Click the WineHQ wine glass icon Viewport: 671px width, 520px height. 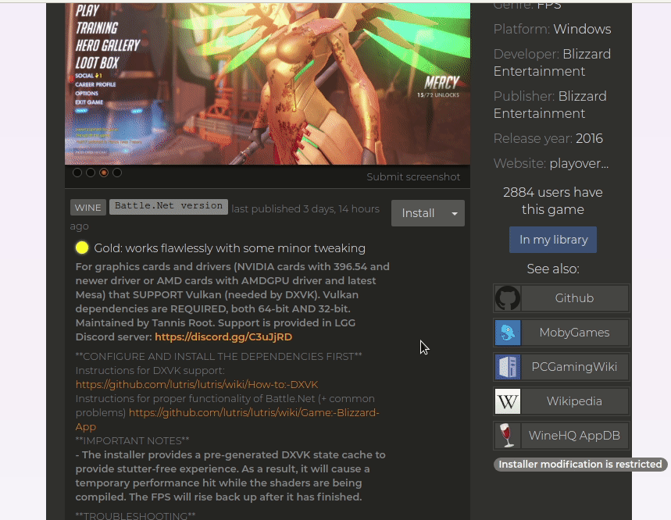point(508,436)
